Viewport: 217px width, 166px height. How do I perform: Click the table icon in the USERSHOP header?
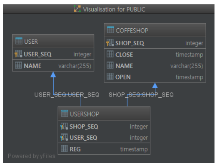(x=65, y=113)
